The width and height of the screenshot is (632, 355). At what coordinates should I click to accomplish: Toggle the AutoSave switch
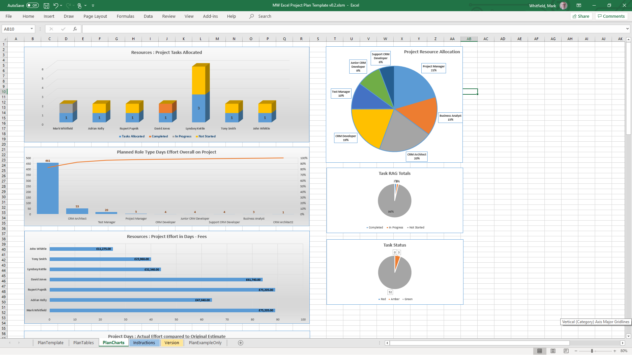[33, 6]
